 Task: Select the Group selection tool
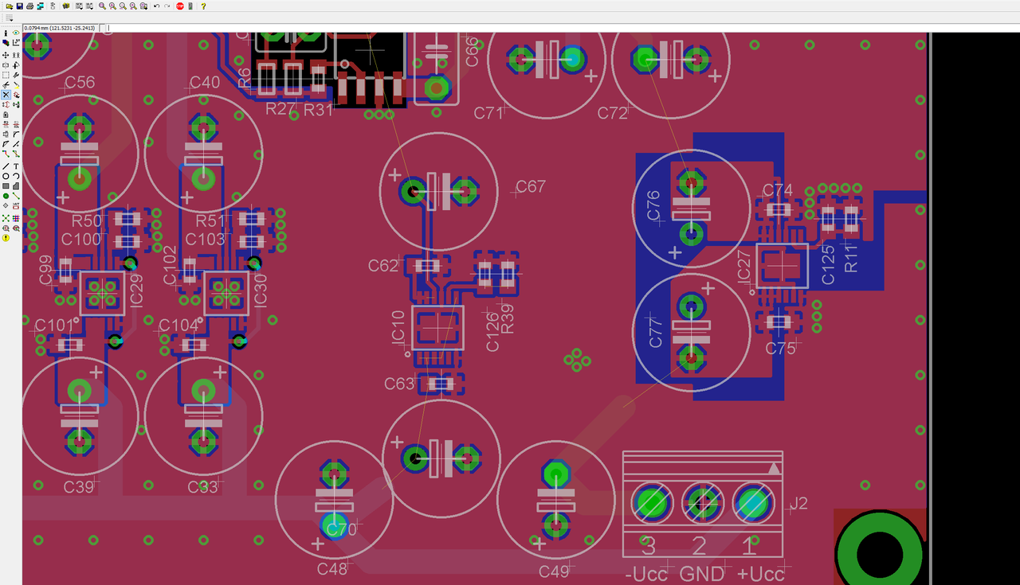pos(6,74)
